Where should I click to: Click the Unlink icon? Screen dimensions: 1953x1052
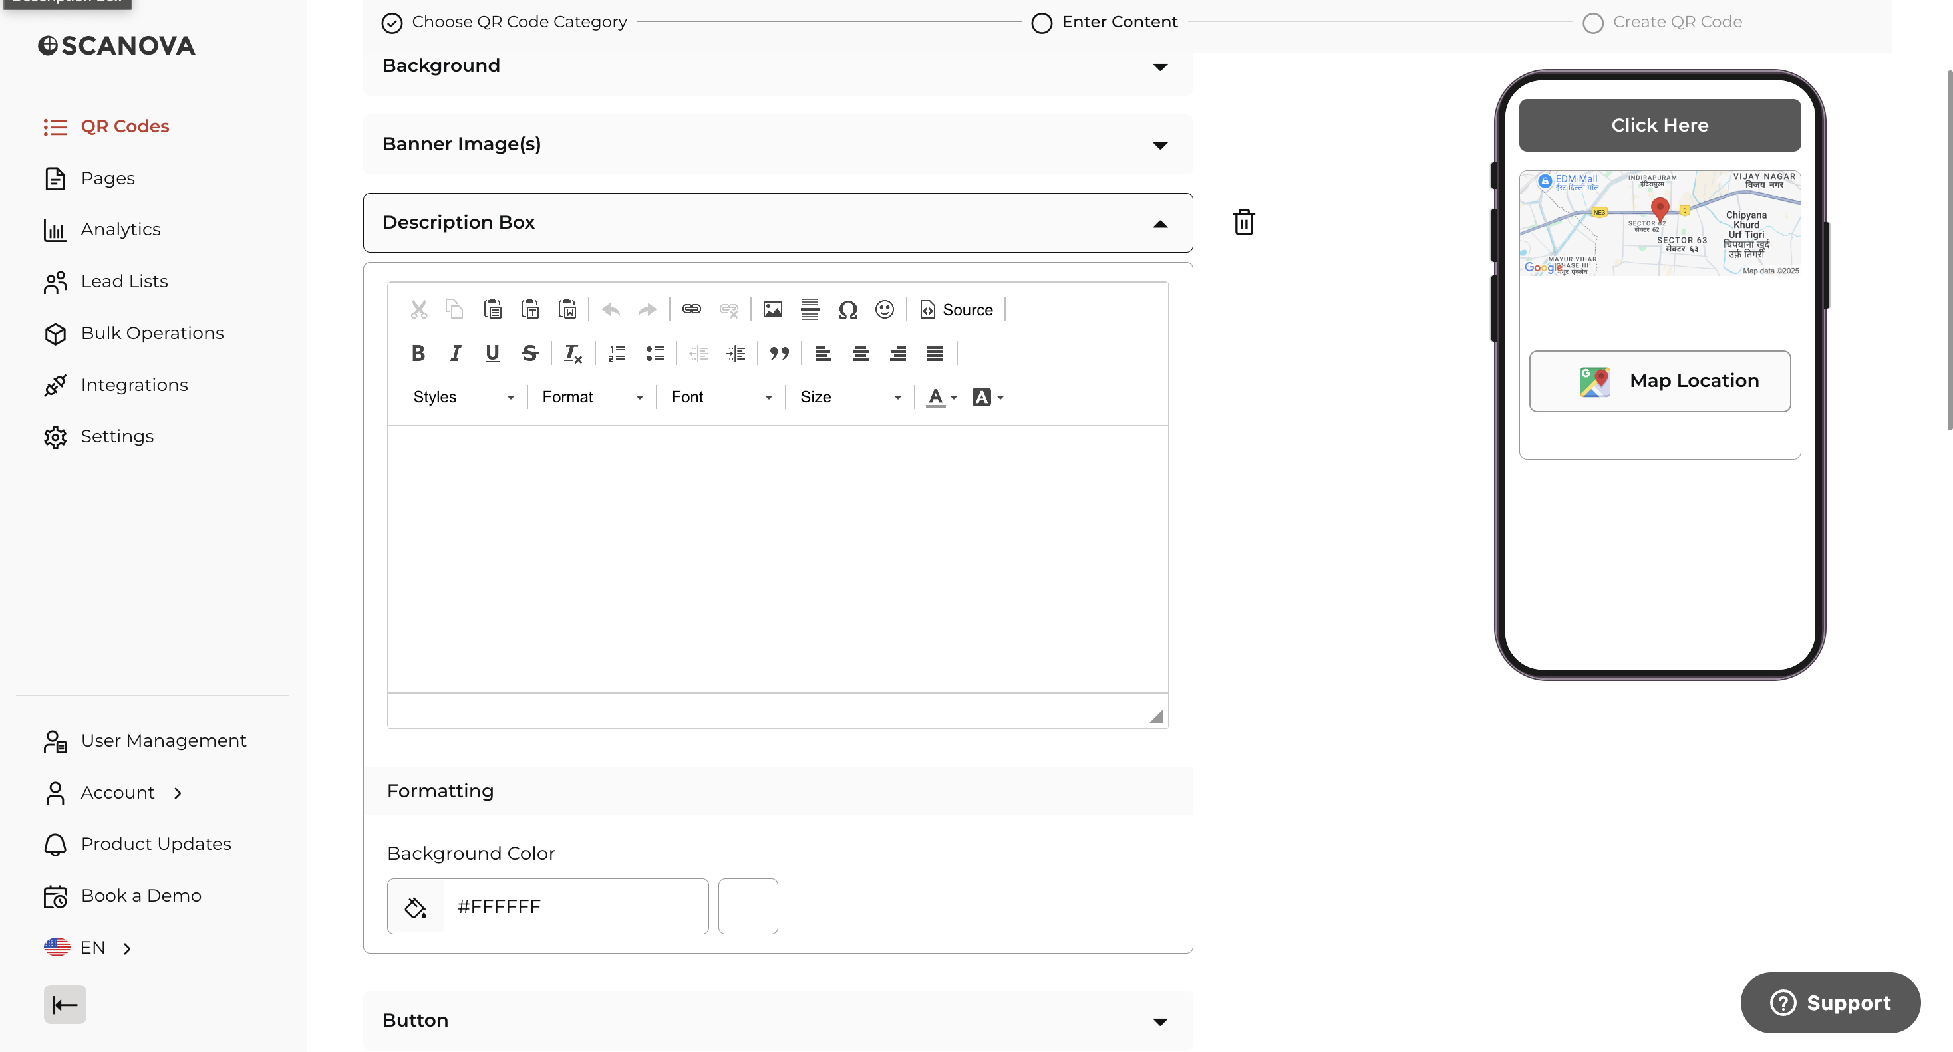click(x=728, y=309)
